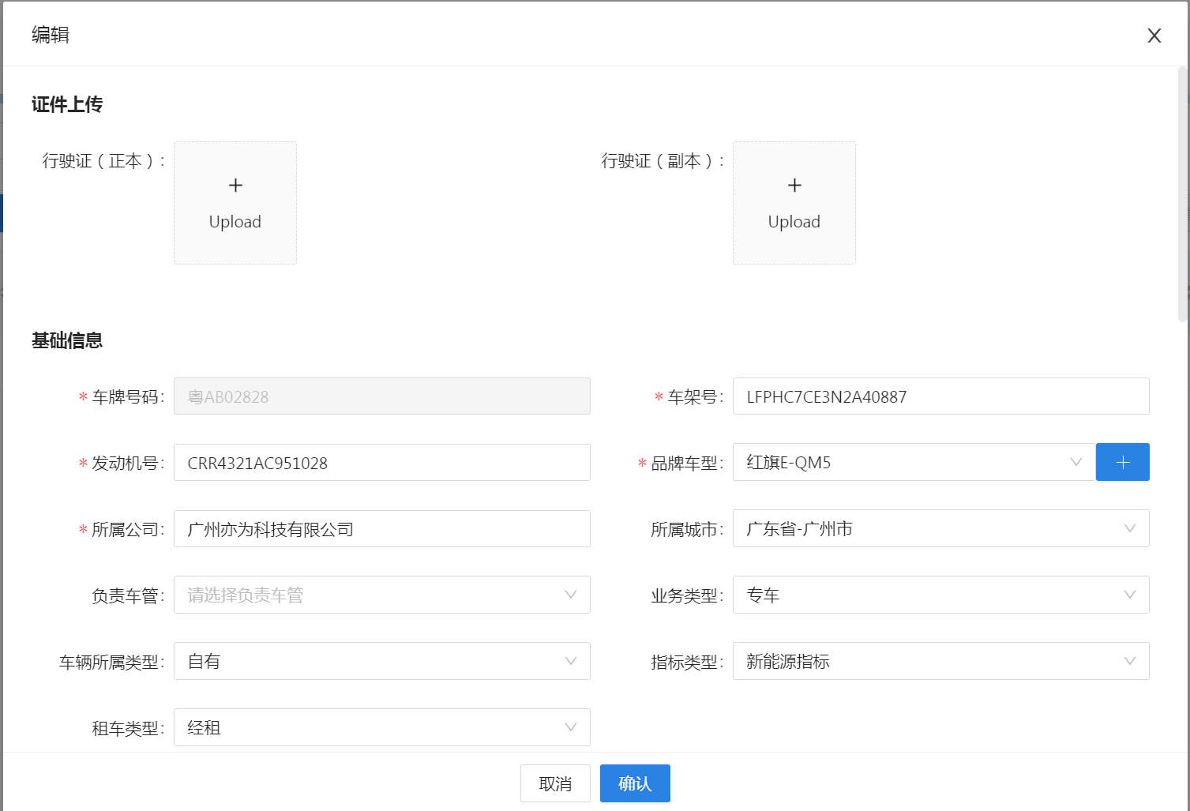
Task: Click the disabled 车牌号码 field
Action: pos(381,396)
